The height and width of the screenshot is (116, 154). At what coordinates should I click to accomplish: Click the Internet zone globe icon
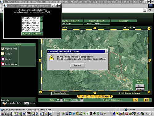point(126,110)
